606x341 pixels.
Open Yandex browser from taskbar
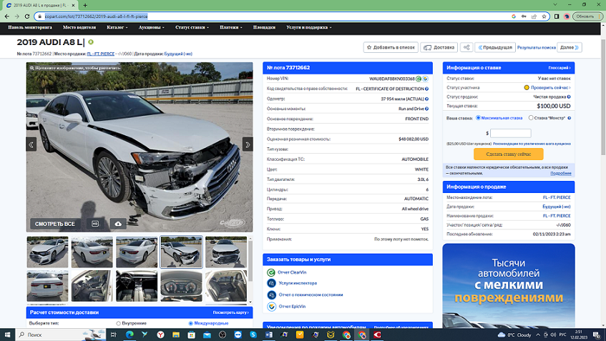160,335
